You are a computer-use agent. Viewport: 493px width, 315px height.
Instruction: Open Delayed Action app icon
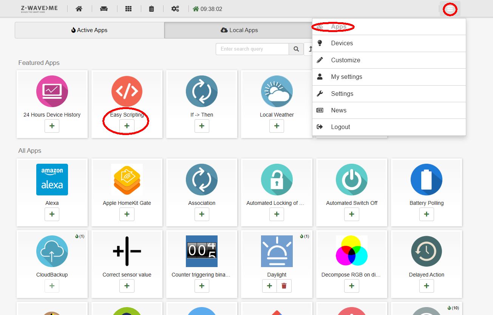(x=427, y=251)
